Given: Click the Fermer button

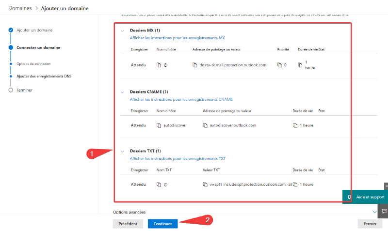Looking at the screenshot, I should point(370,224).
